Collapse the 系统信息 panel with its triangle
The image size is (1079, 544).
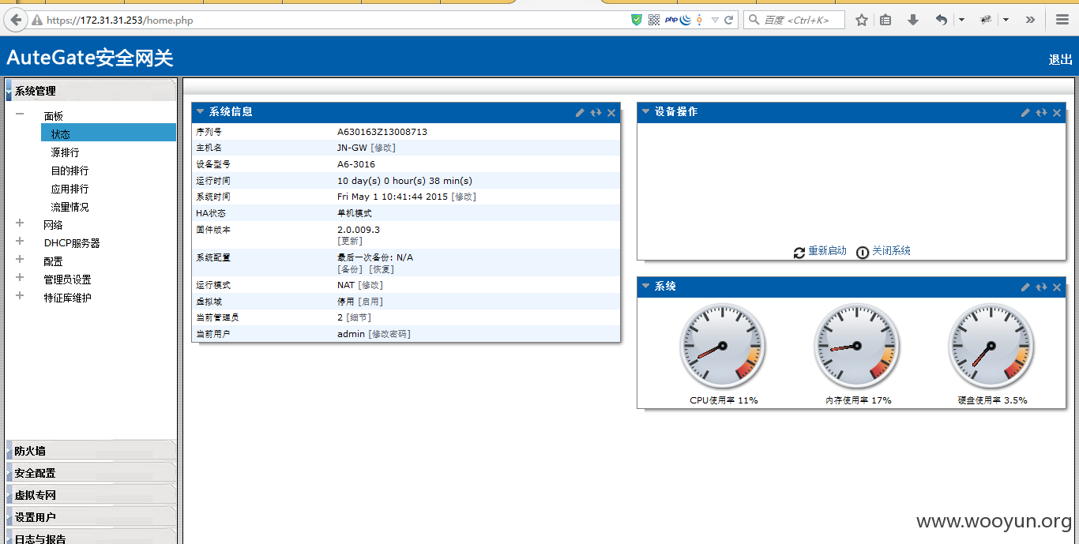(x=201, y=112)
